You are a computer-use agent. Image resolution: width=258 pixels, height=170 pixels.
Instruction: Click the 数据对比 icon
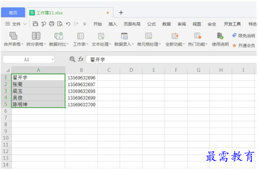pos(59,36)
